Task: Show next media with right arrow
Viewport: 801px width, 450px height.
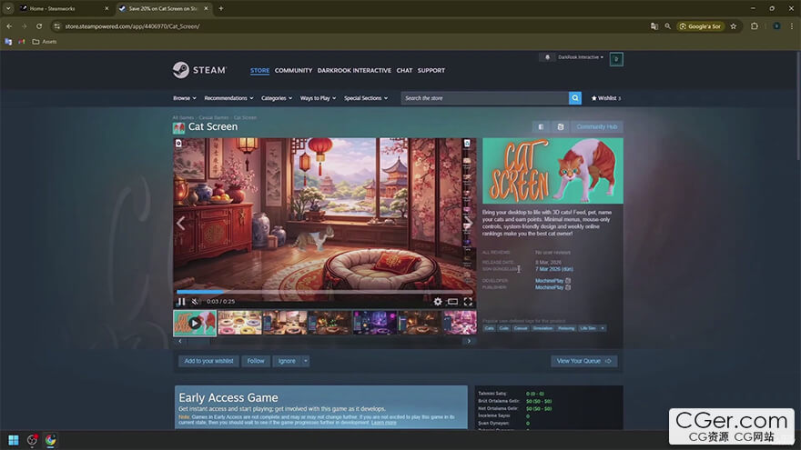Action: coord(469,223)
